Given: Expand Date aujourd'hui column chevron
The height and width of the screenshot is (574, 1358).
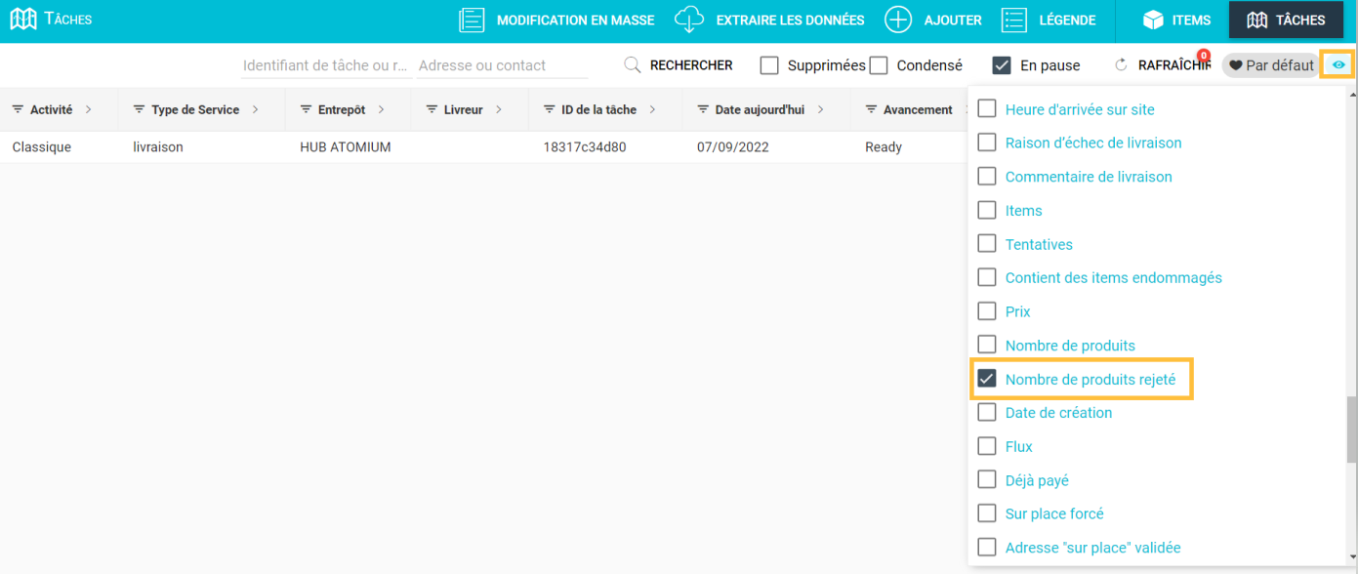Looking at the screenshot, I should [x=821, y=109].
